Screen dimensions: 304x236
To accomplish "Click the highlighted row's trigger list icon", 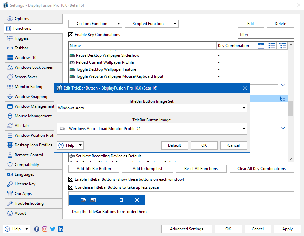I will point(283,99).
